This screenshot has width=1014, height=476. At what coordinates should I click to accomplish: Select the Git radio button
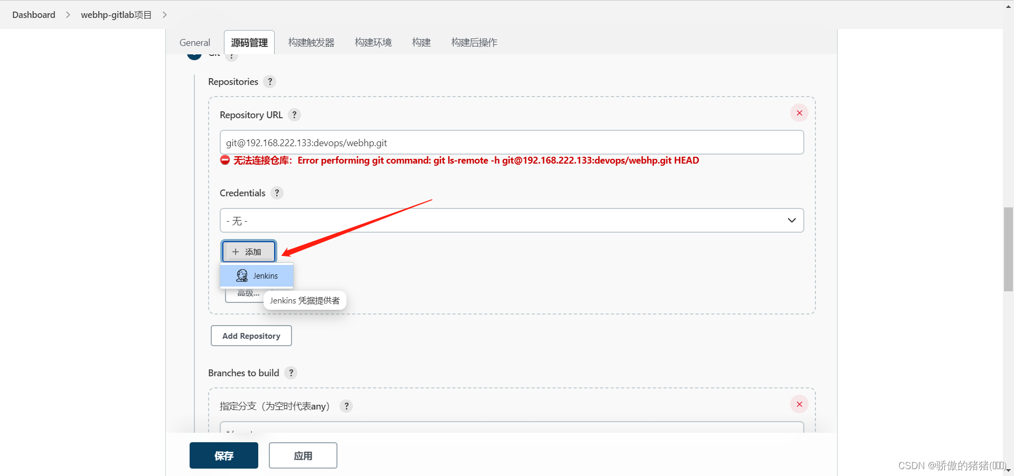click(x=194, y=55)
